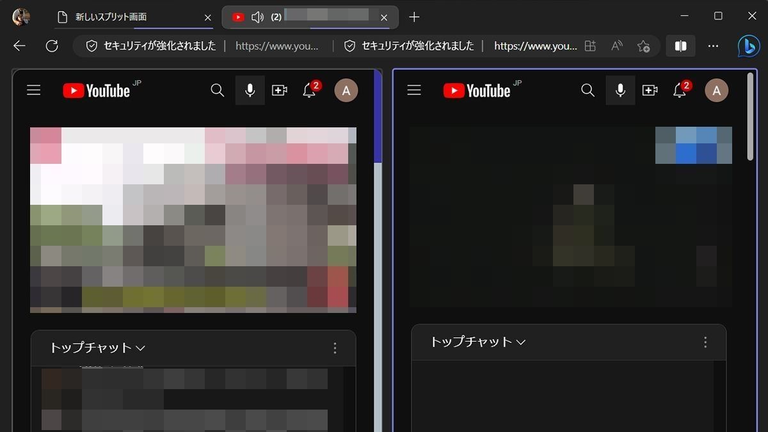Open the YouTube guide menu in left pane
Viewport: 768px width, 432px height.
pyautogui.click(x=34, y=91)
